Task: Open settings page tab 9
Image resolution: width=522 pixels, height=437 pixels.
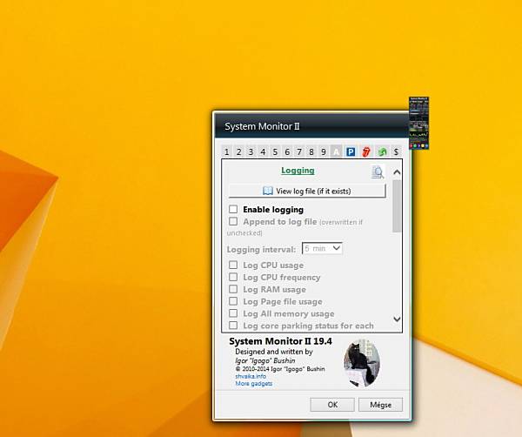Action: [x=324, y=151]
